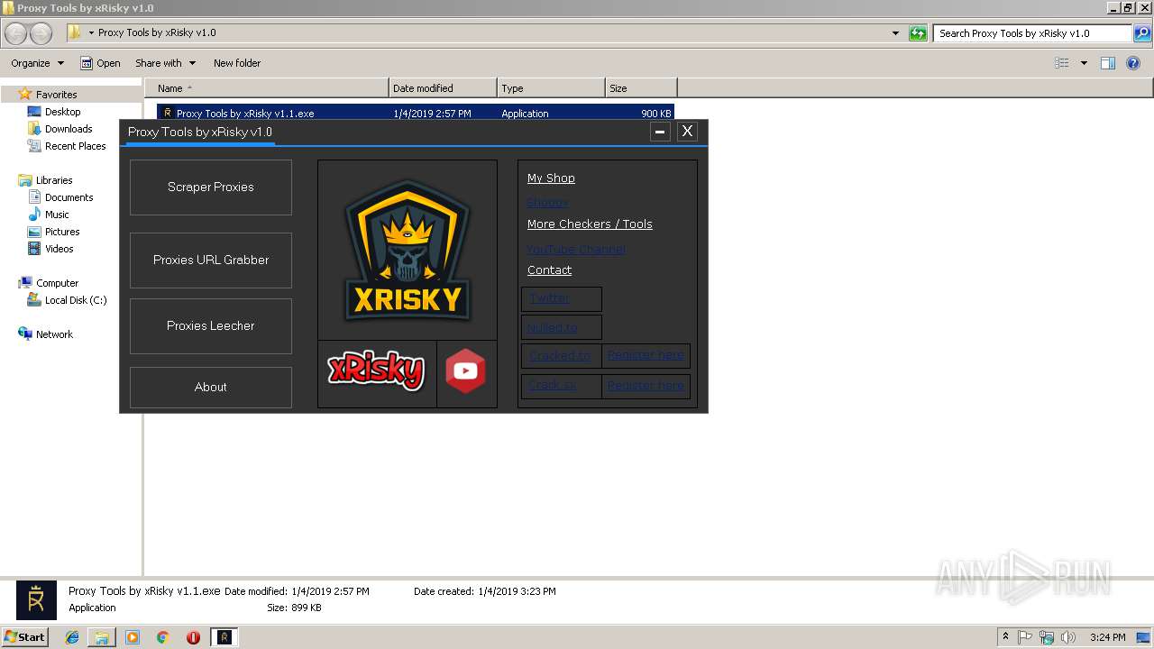Refresh the Explorer folder view
The height and width of the screenshot is (649, 1154).
(918, 33)
